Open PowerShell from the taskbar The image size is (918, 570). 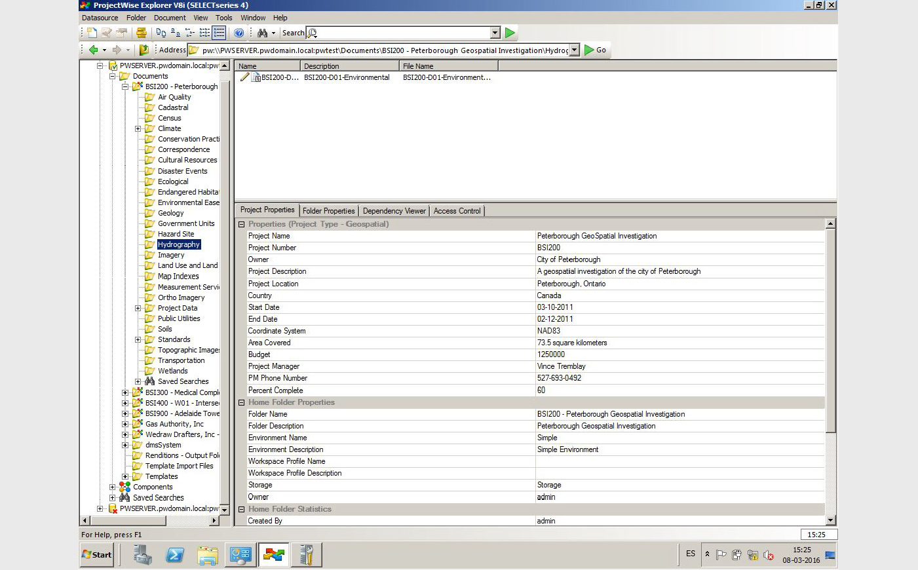point(175,555)
